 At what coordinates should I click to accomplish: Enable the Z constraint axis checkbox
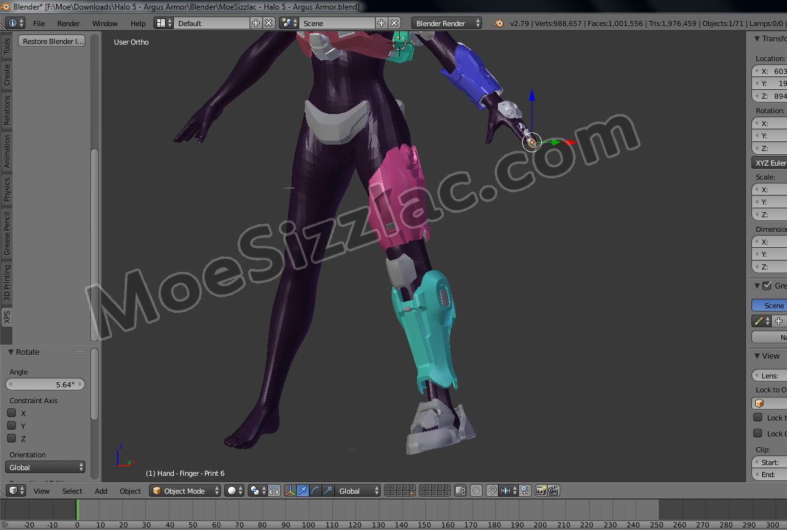(11, 438)
